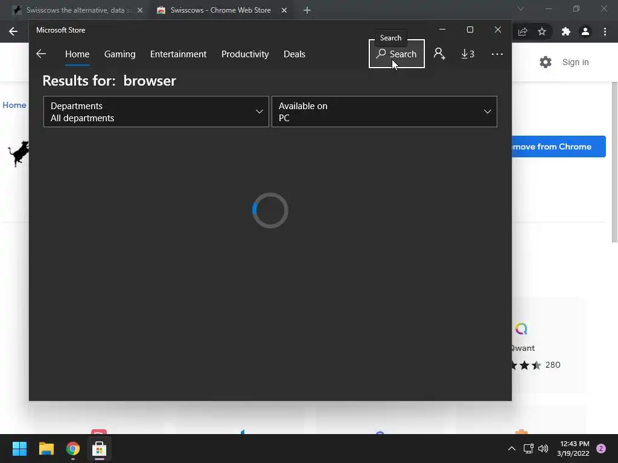Expand the Available on PC dropdown
The image size is (618, 463).
click(384, 112)
